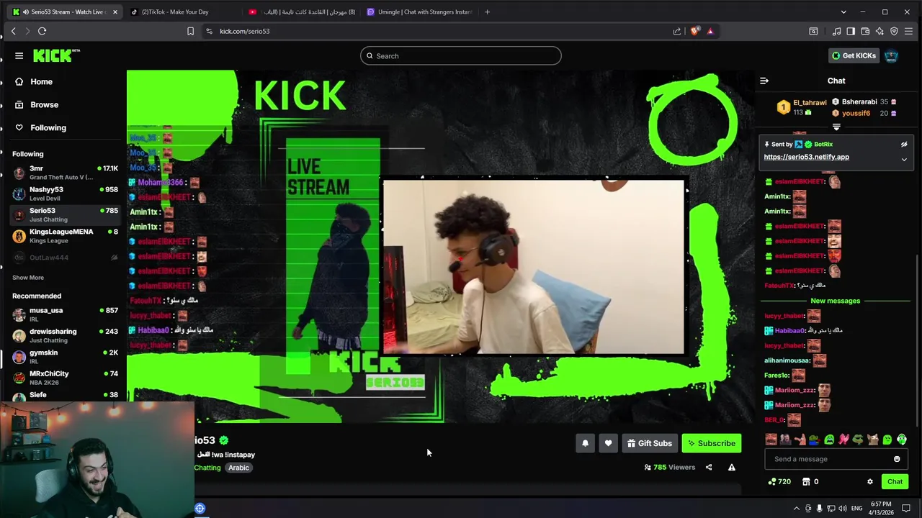Screen dimensions: 922x518
Task: Close the Serio53 Stream tab
Action: tap(115, 12)
